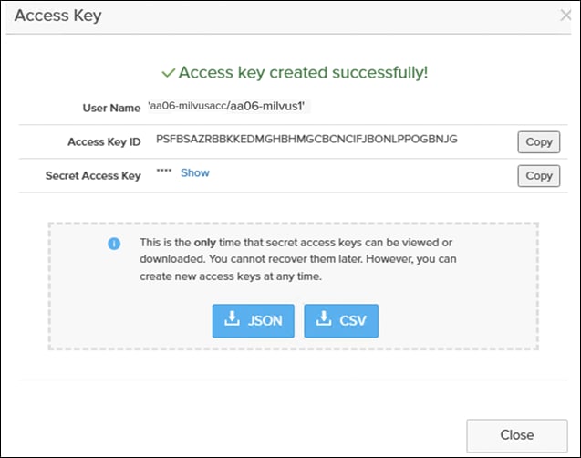Viewport: 581px width, 458px height.
Task: Click the download arrow icon beside CSV
Action: pyautogui.click(x=324, y=318)
